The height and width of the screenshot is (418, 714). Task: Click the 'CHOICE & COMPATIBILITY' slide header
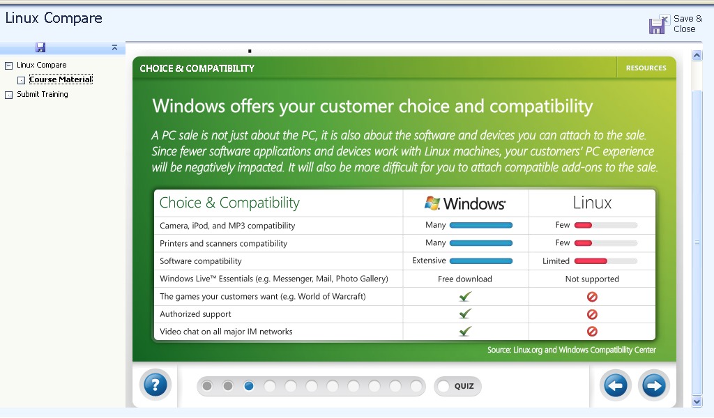coord(197,68)
